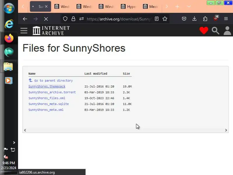This screenshot has height=175, width=233.
Task: Click the muted volume tray icon
Action: (6, 157)
